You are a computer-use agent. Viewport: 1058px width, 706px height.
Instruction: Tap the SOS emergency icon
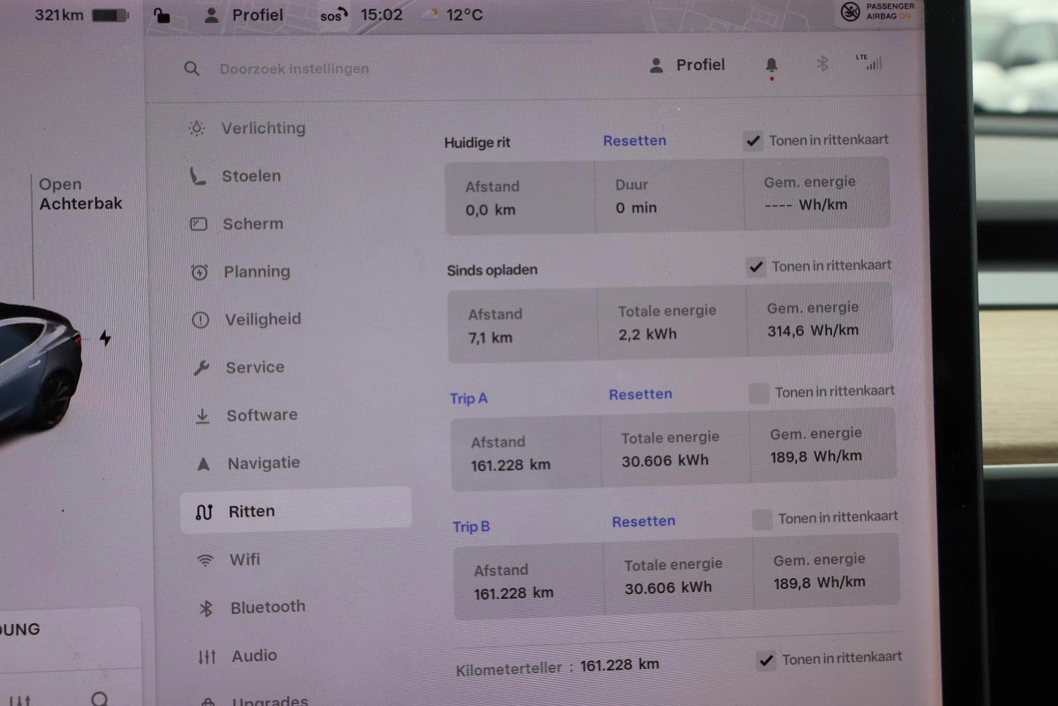point(334,16)
